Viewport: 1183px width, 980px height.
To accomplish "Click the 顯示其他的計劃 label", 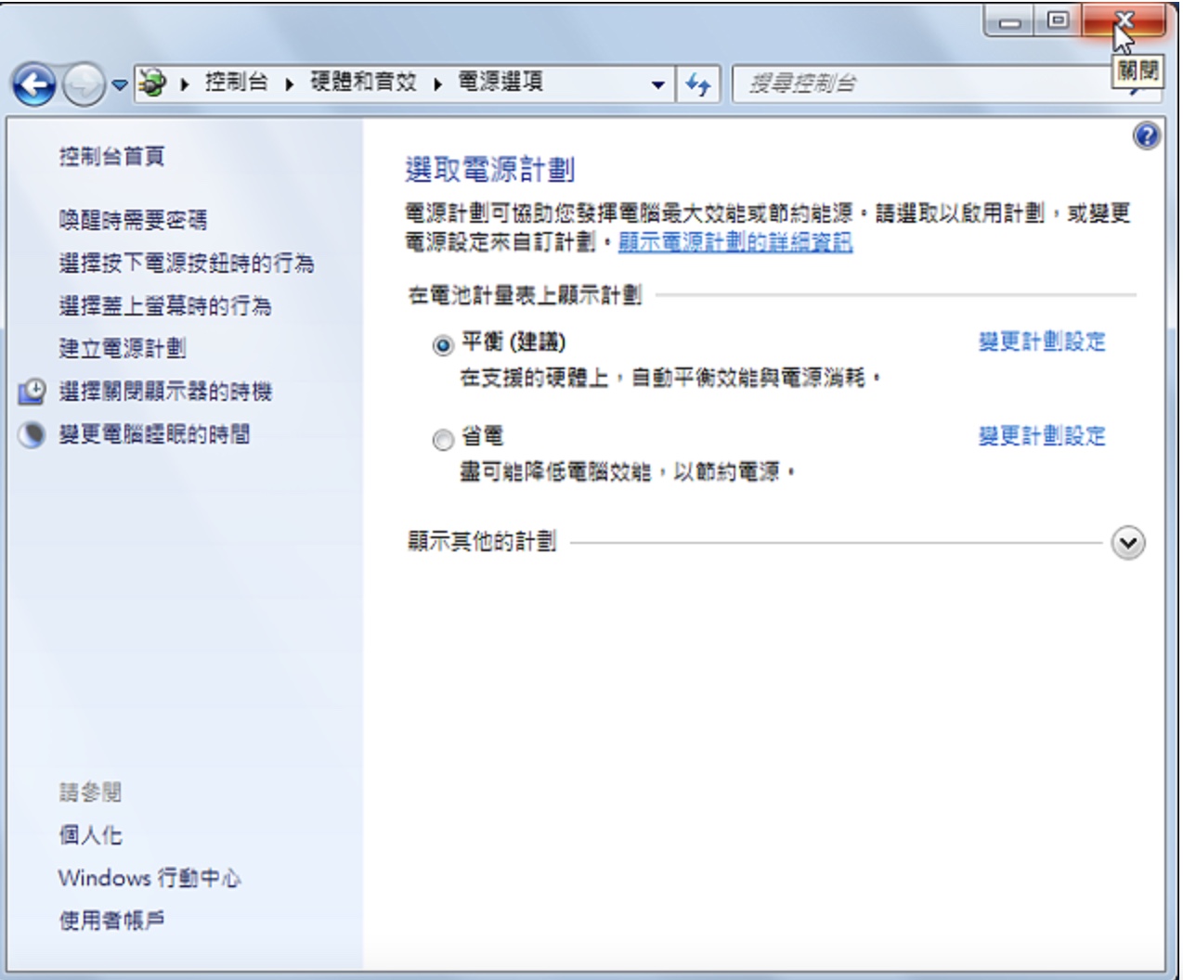I will (x=482, y=541).
